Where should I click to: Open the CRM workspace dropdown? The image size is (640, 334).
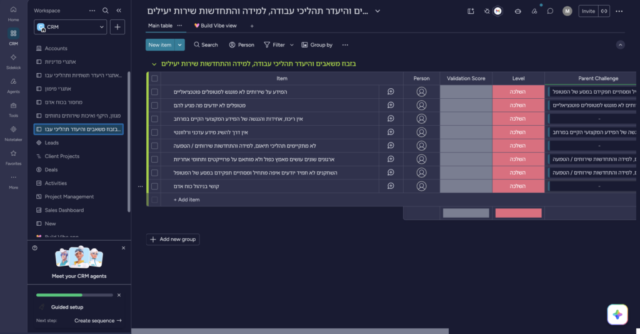(x=70, y=27)
